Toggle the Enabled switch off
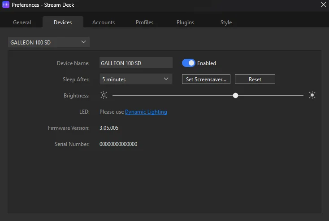329x221 pixels. click(x=188, y=63)
